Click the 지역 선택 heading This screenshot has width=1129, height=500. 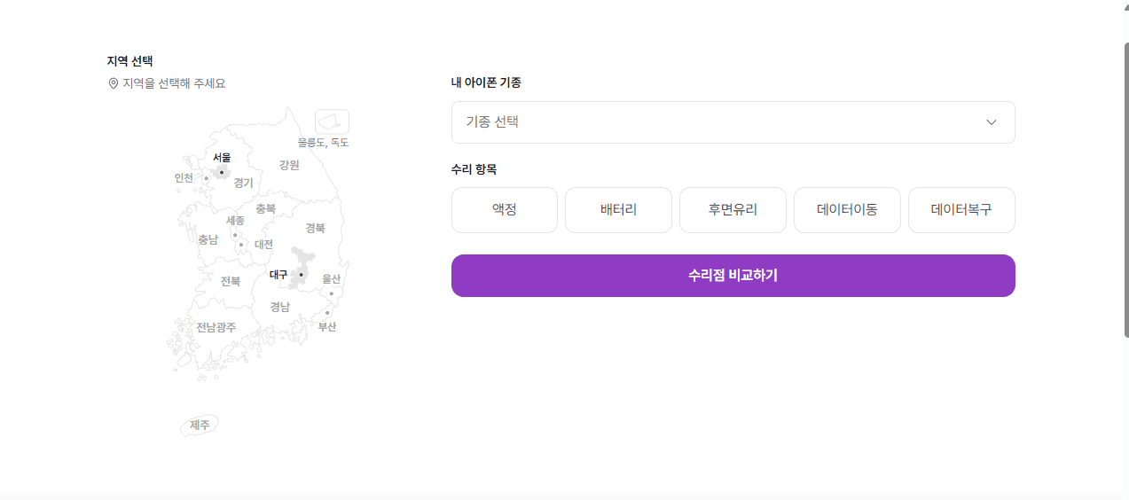tap(129, 61)
